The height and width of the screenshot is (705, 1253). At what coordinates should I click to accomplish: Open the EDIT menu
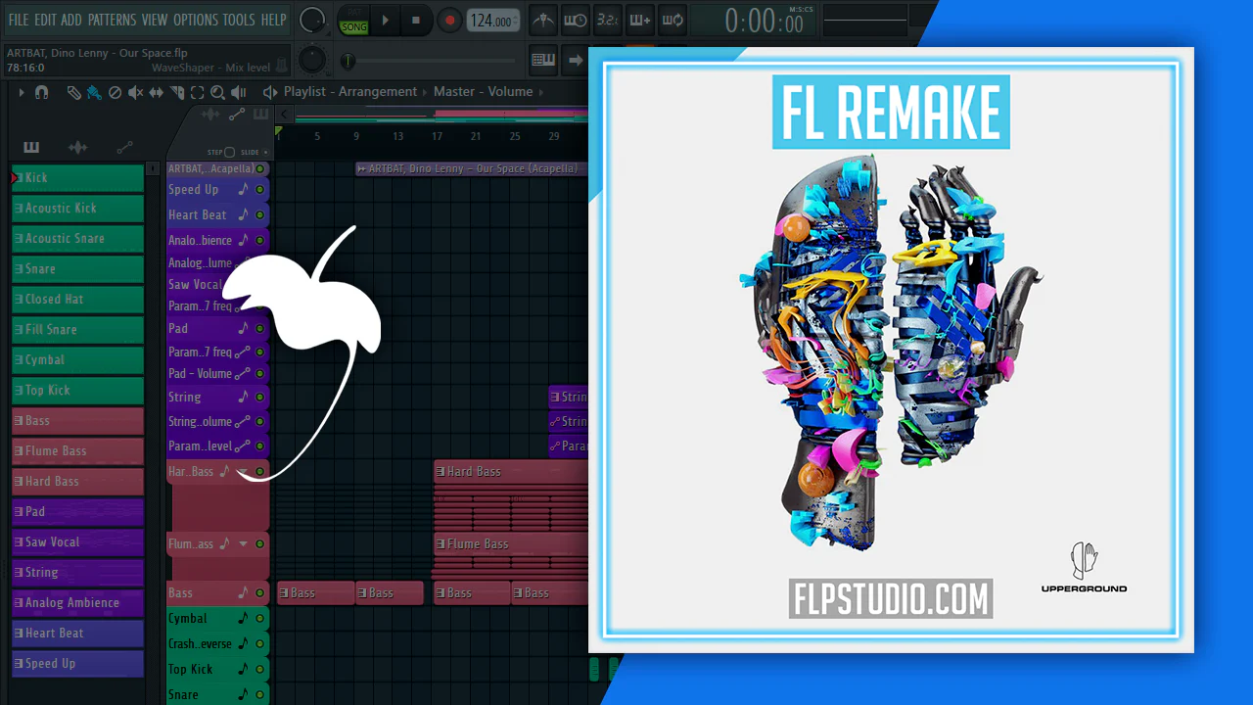(x=45, y=20)
